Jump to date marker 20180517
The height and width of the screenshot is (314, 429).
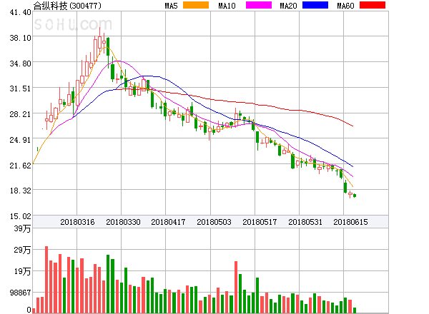click(x=260, y=222)
